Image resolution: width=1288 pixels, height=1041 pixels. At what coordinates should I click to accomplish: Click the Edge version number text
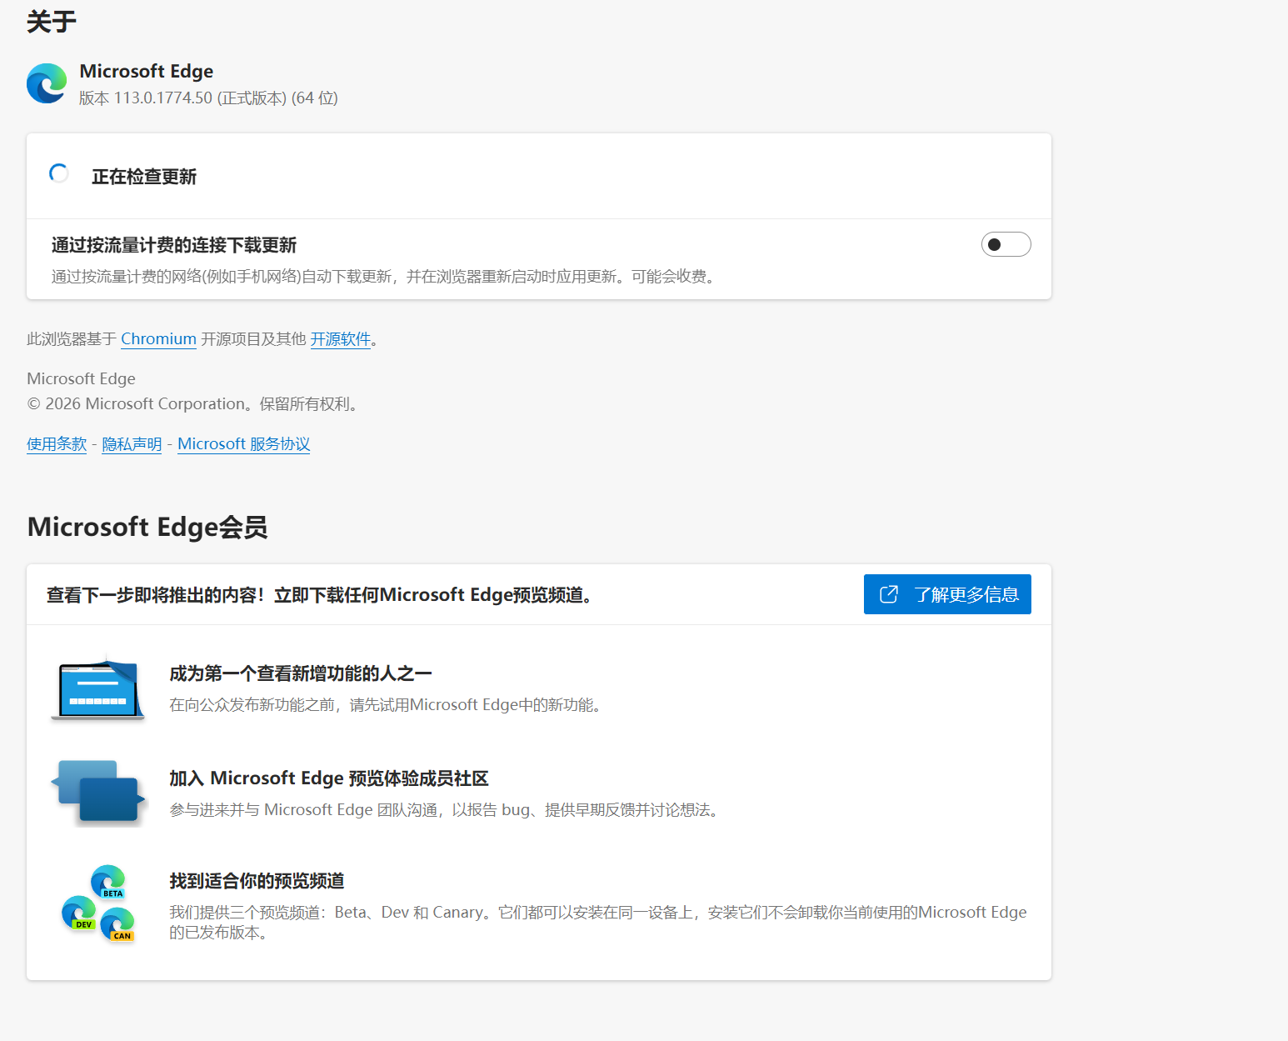coord(207,98)
